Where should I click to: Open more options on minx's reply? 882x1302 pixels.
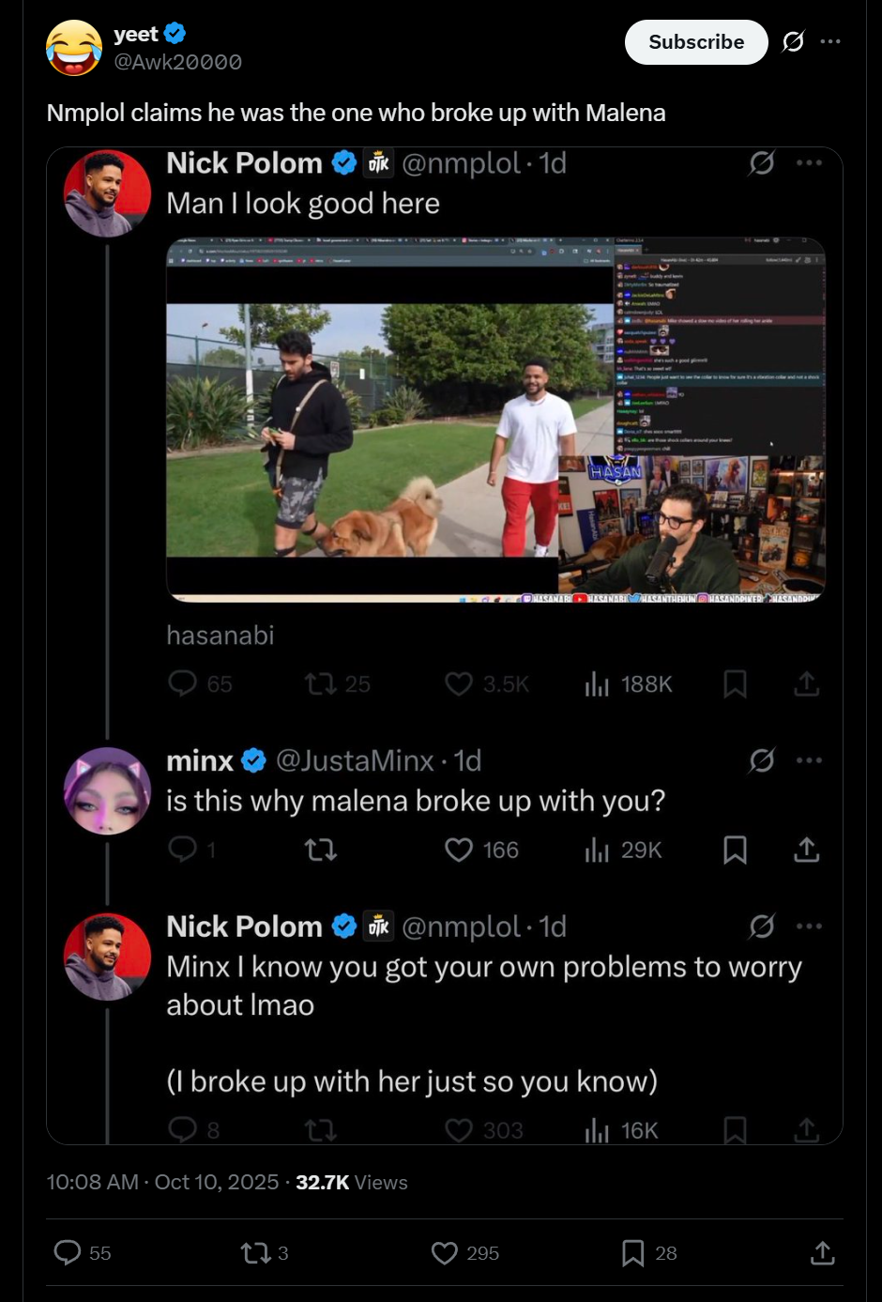coord(809,760)
